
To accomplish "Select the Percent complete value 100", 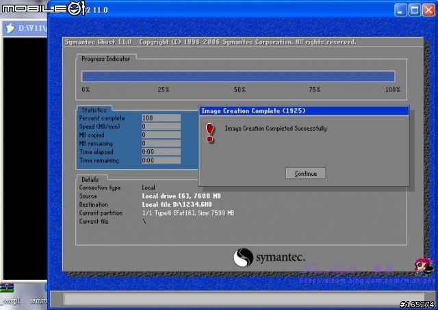I will (161, 118).
